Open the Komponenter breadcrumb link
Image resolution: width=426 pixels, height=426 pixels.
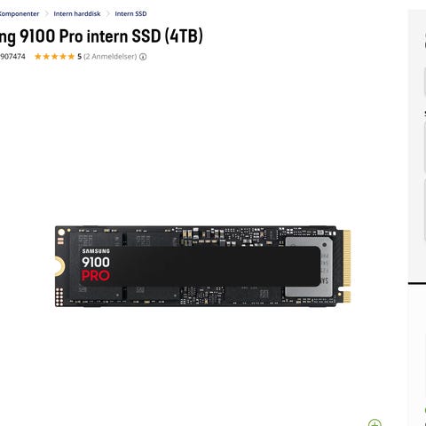[x=19, y=13]
